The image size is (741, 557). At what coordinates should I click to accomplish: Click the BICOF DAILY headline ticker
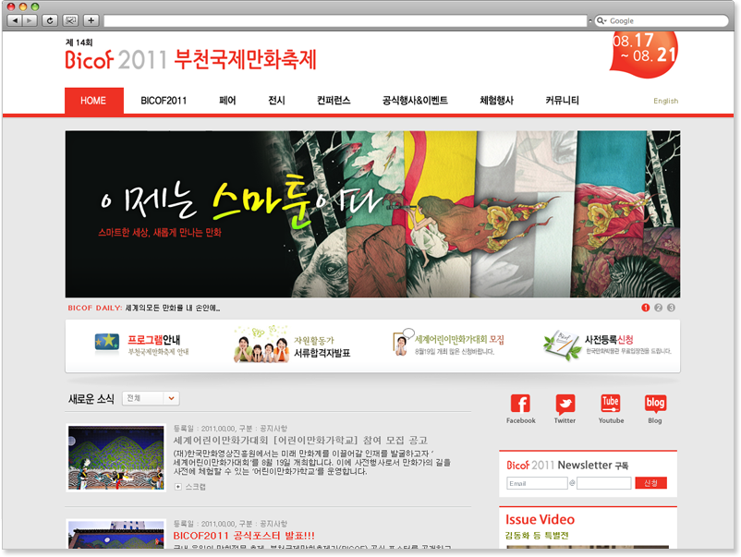[x=143, y=308]
